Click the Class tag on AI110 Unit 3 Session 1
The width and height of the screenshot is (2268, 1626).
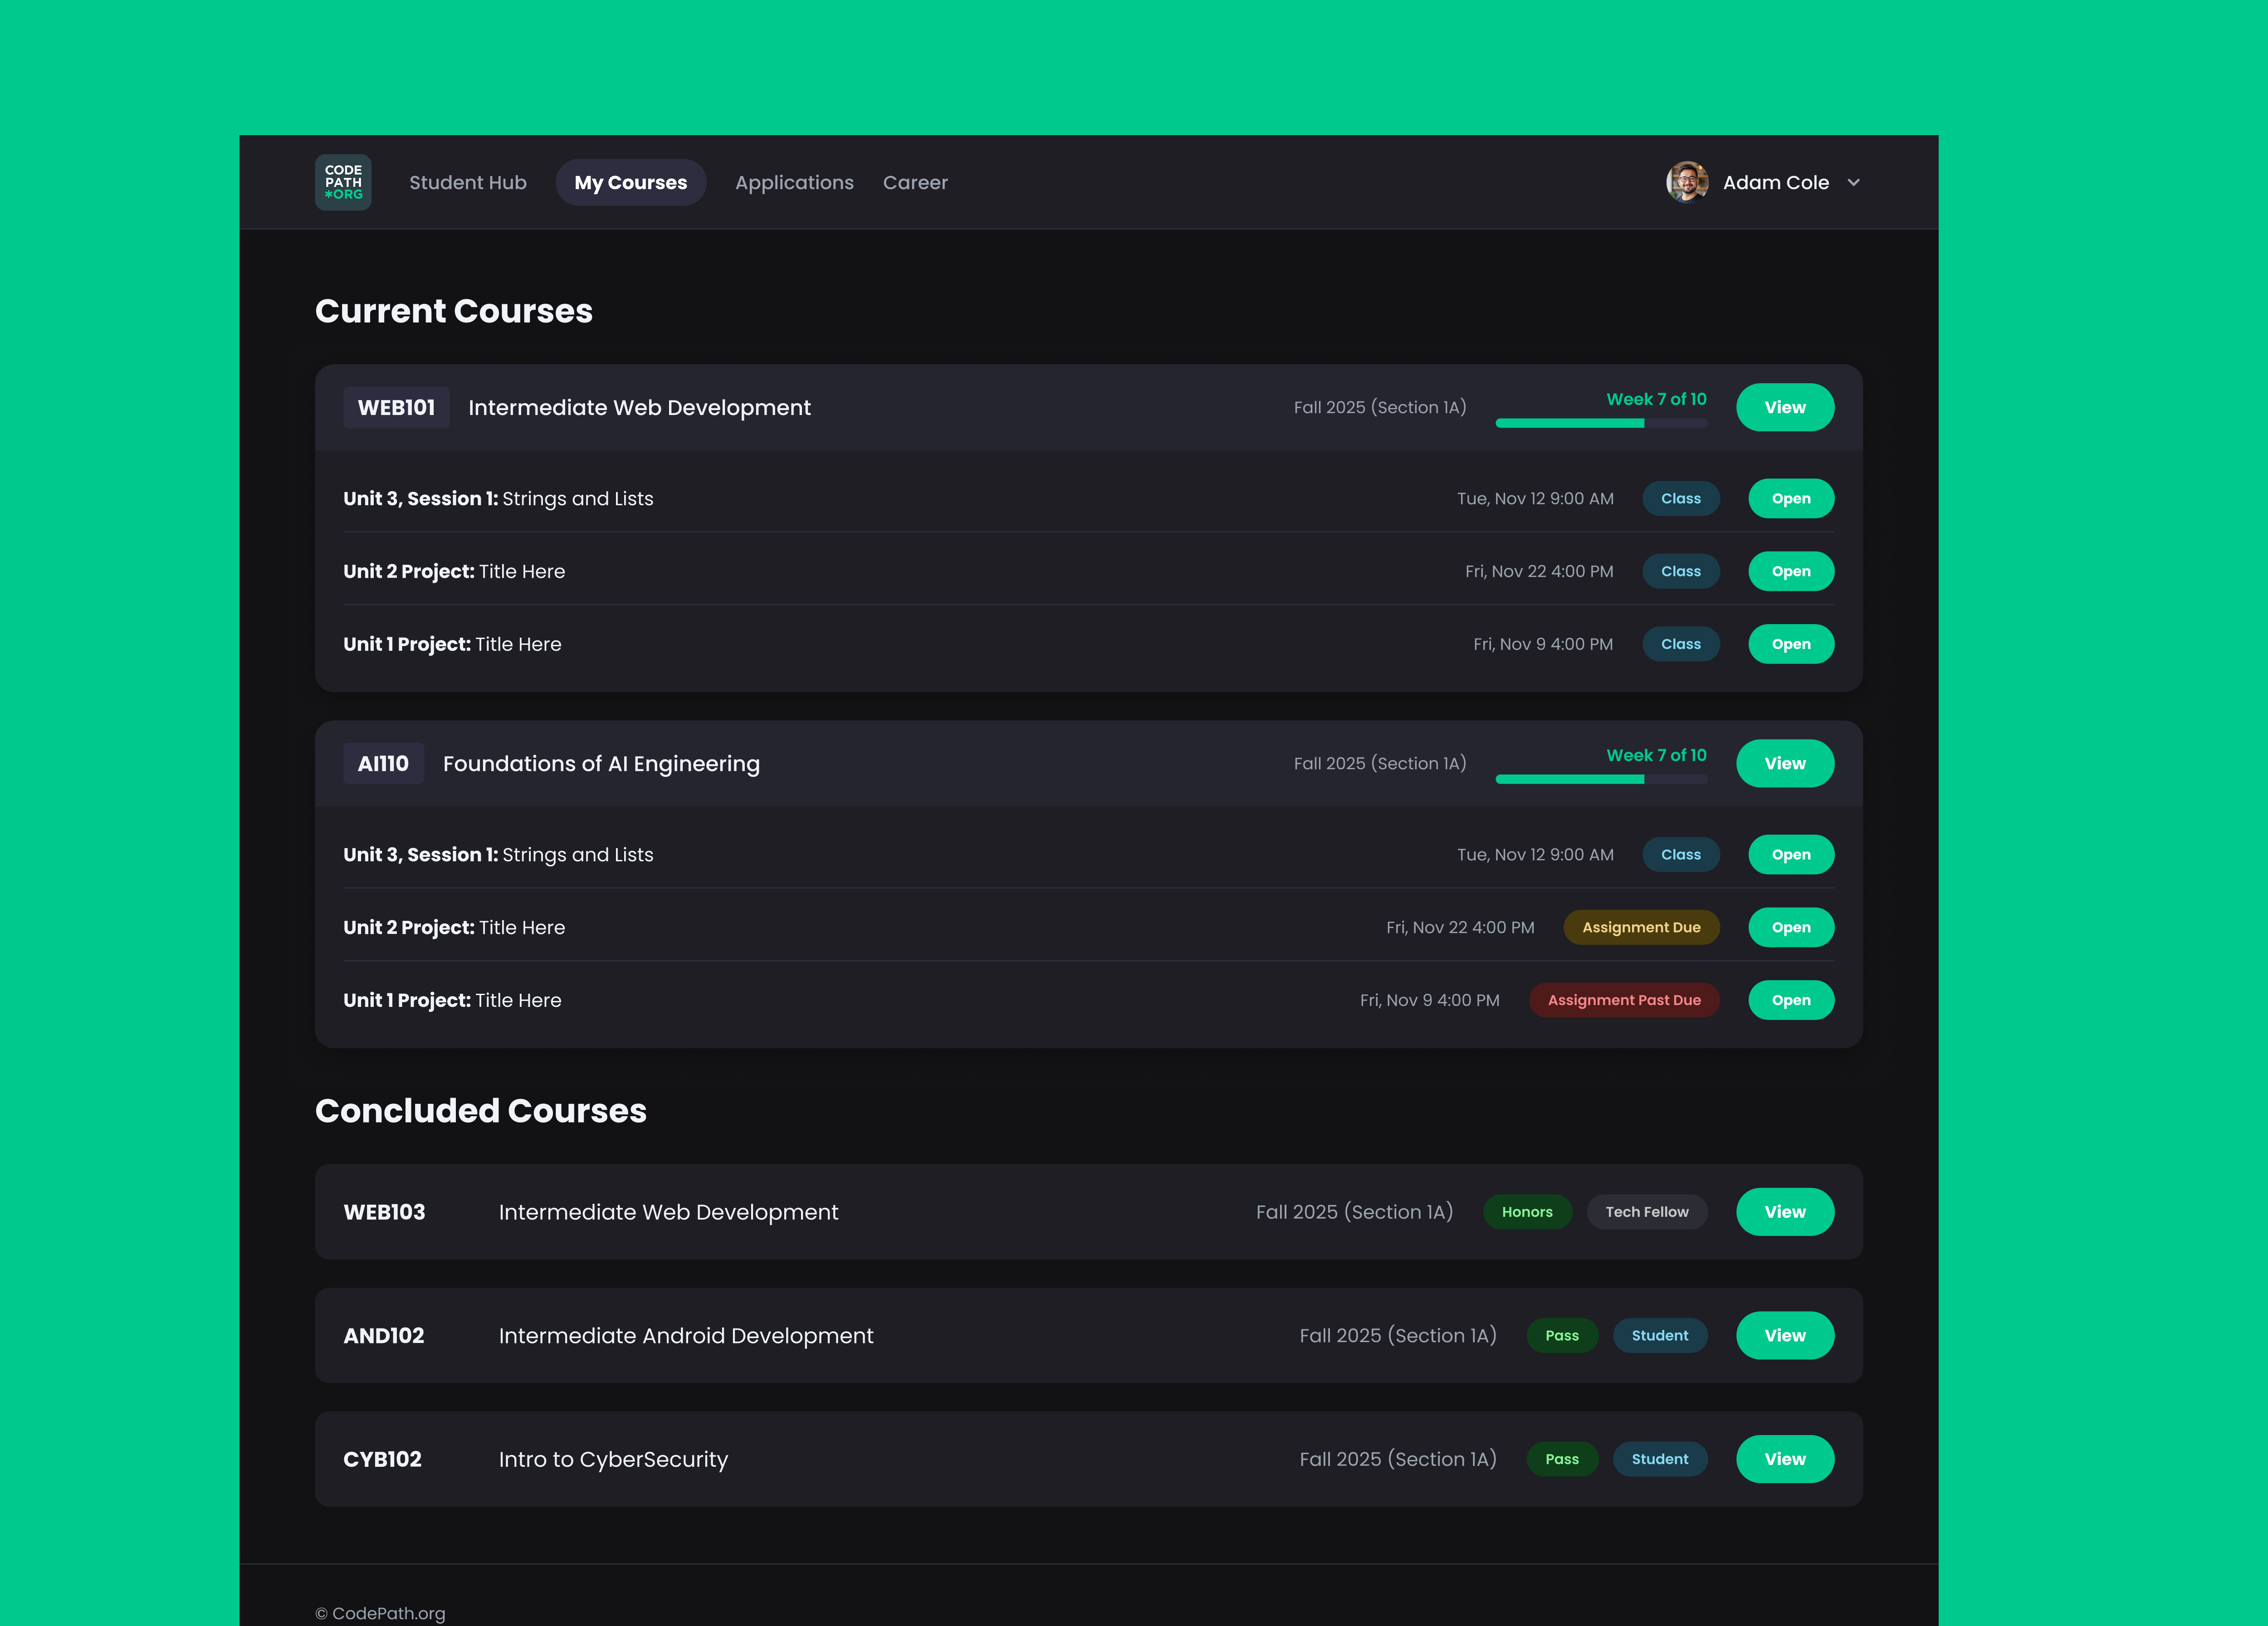(x=1681, y=855)
